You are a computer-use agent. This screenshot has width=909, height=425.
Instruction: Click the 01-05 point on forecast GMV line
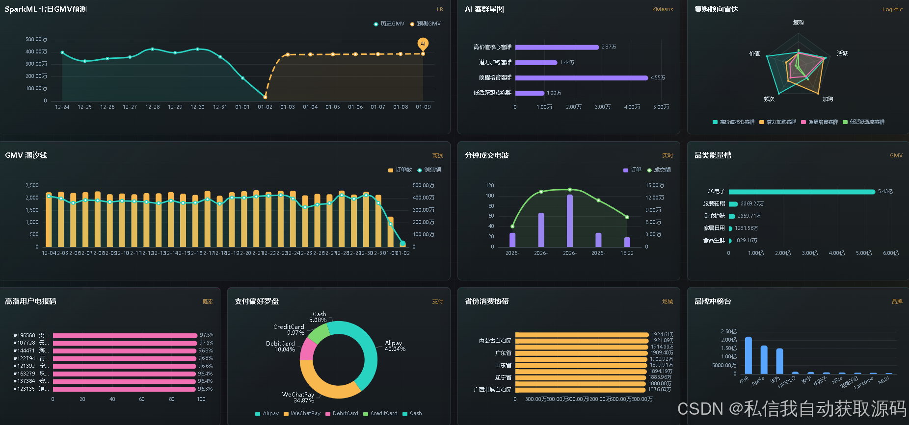(333, 54)
